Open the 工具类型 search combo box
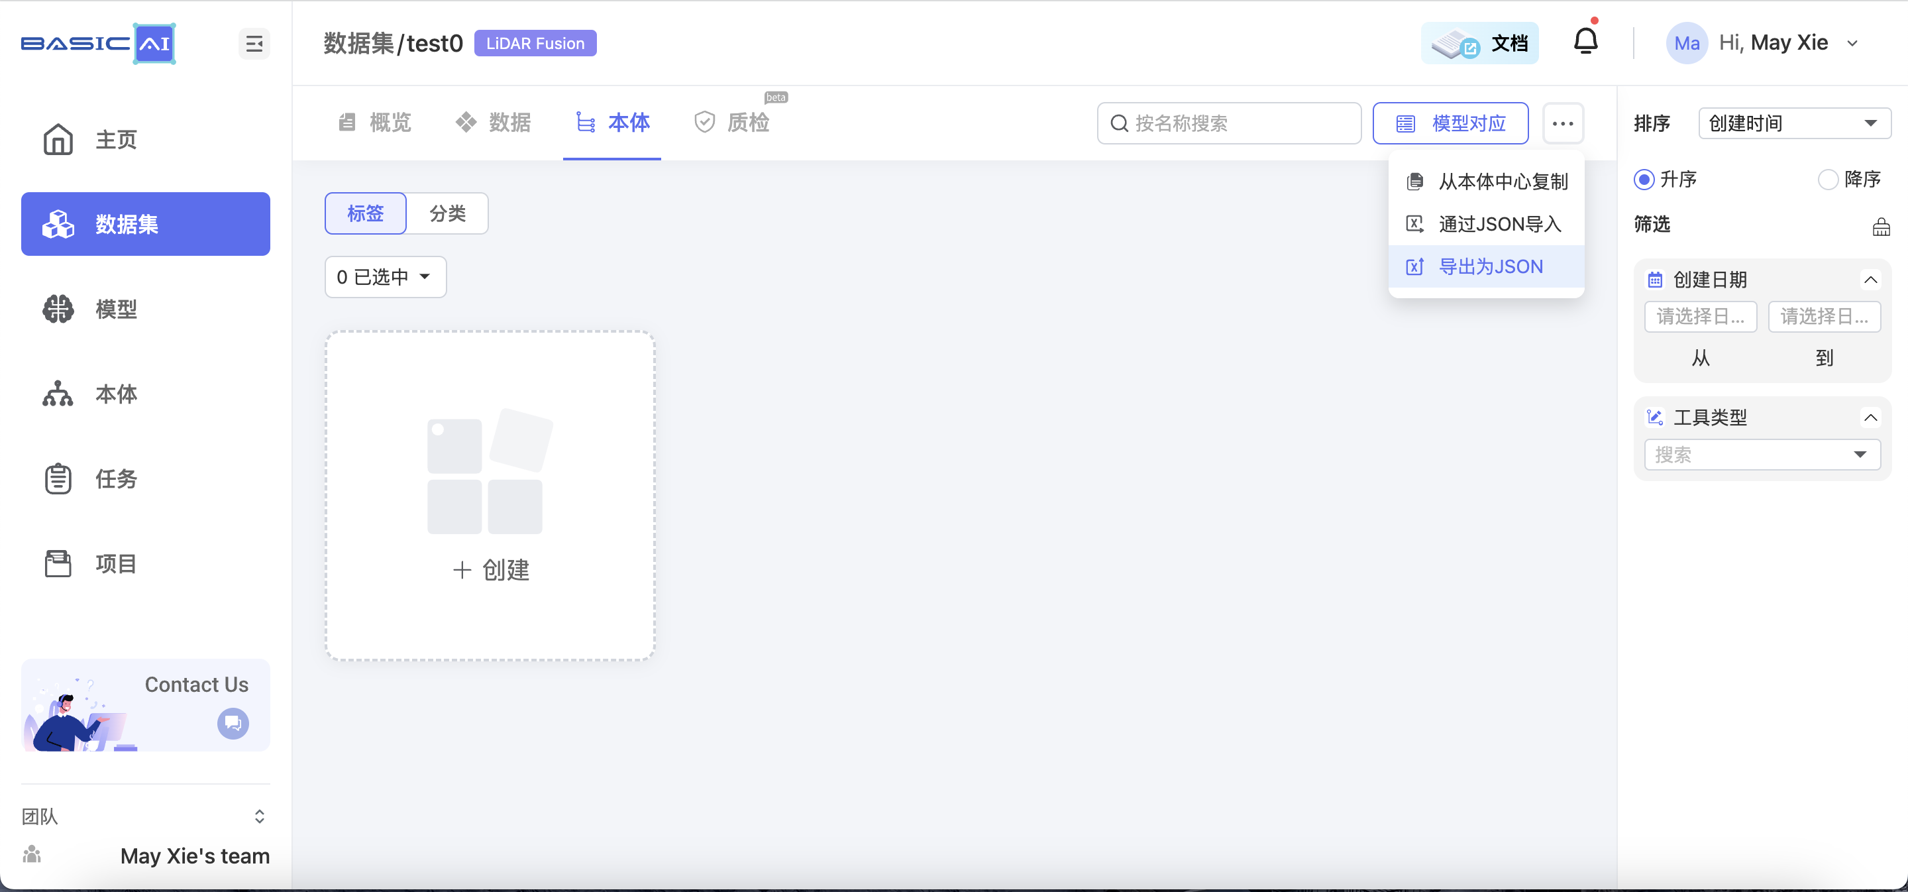1908x892 pixels. 1762,454
